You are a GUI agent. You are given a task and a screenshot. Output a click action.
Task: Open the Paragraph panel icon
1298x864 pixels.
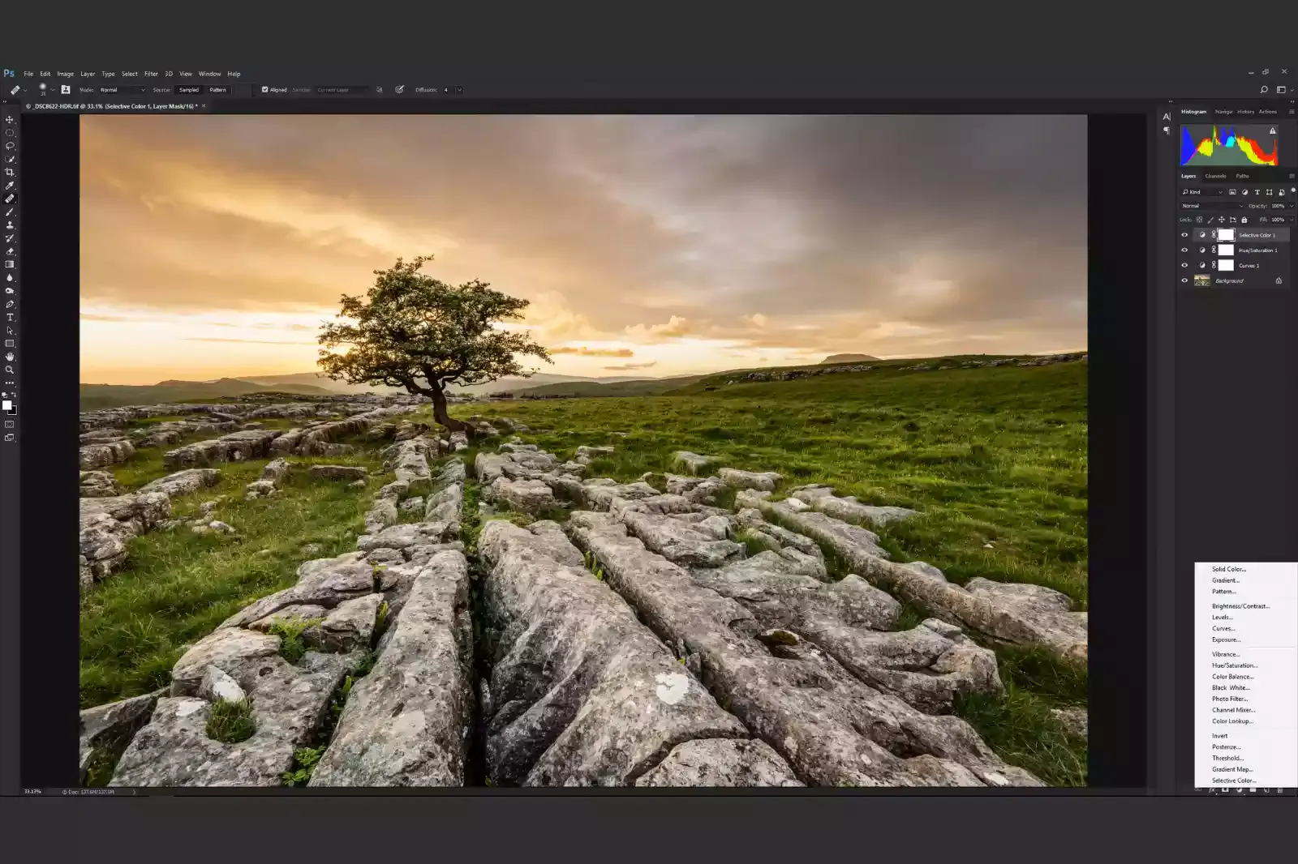(x=1167, y=130)
